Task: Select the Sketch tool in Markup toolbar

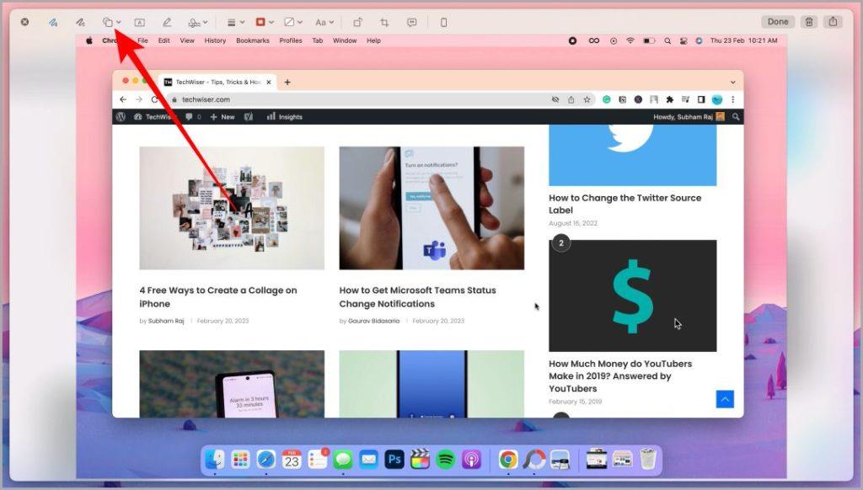Action: tap(53, 23)
